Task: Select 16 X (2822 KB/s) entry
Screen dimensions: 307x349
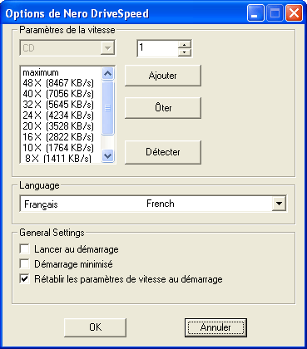Action: pyautogui.click(x=61, y=137)
